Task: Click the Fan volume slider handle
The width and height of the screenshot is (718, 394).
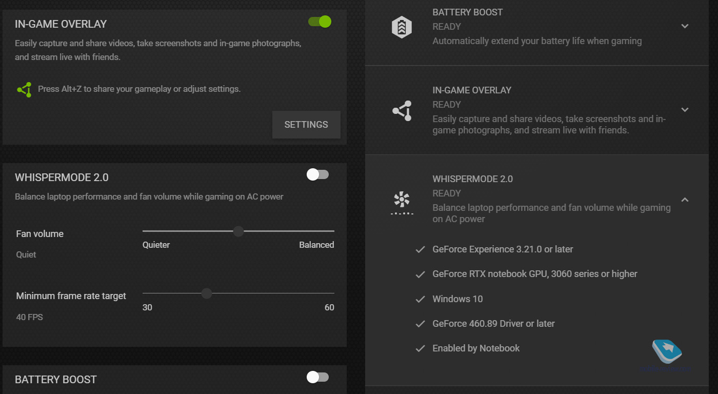Action: tap(238, 231)
